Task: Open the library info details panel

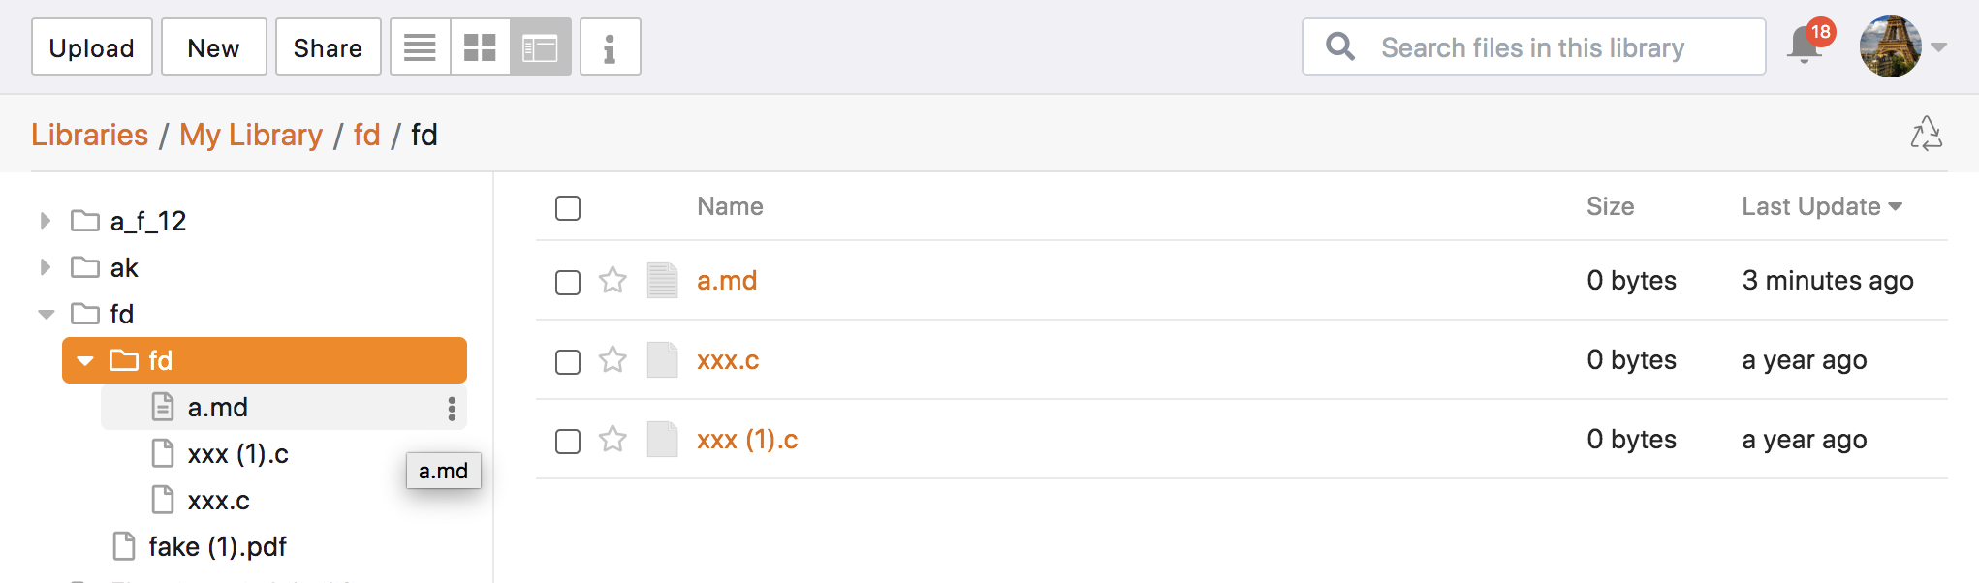Action: tap(610, 46)
